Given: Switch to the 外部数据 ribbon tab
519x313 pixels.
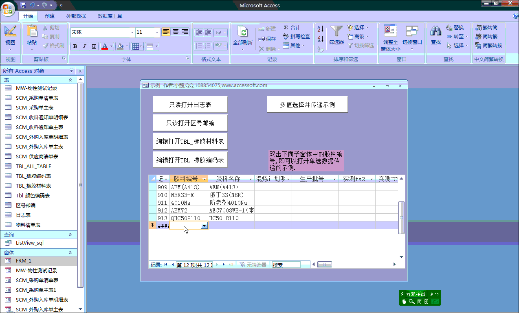Looking at the screenshot, I should pos(76,16).
